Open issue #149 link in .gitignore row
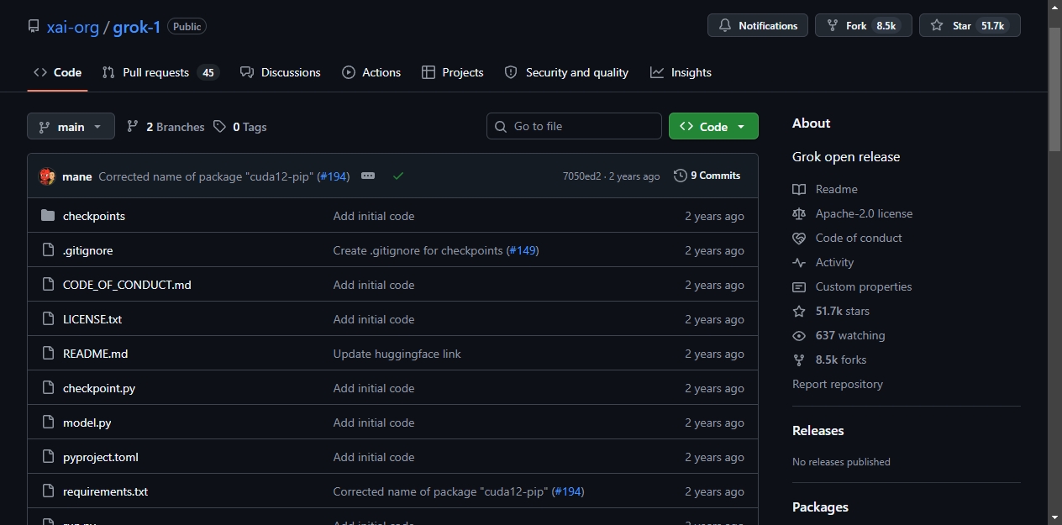This screenshot has height=525, width=1062. pos(523,250)
